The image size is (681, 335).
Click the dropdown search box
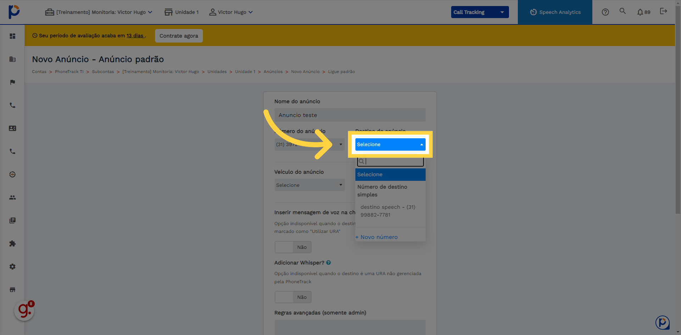click(390, 161)
